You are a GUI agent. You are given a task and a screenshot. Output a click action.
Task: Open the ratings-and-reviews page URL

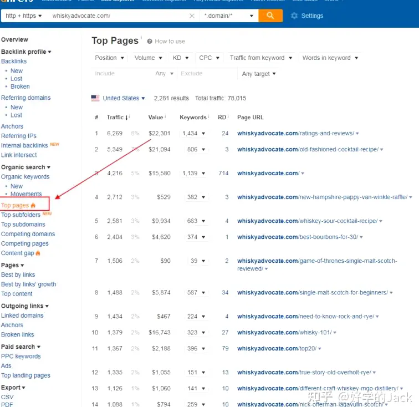[x=295, y=133]
